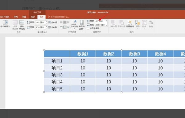Click the cell under 数据1 in the 项目1 row
Viewport: 185px width, 118px height.
pos(83,61)
